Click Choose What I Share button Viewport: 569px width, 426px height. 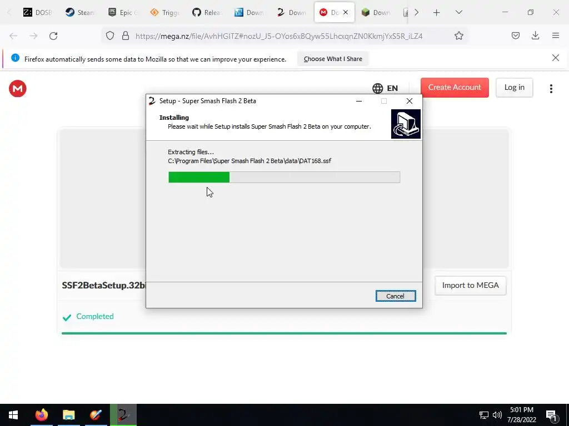click(x=333, y=59)
